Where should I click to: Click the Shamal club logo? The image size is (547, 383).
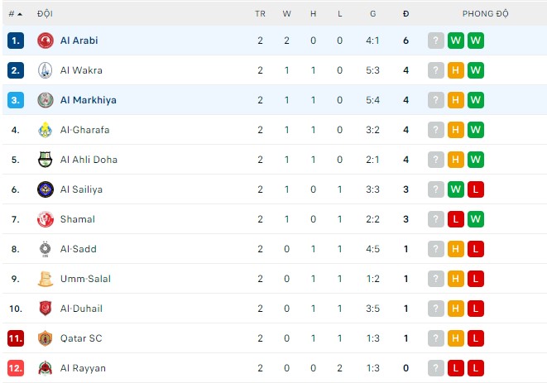tap(46, 219)
